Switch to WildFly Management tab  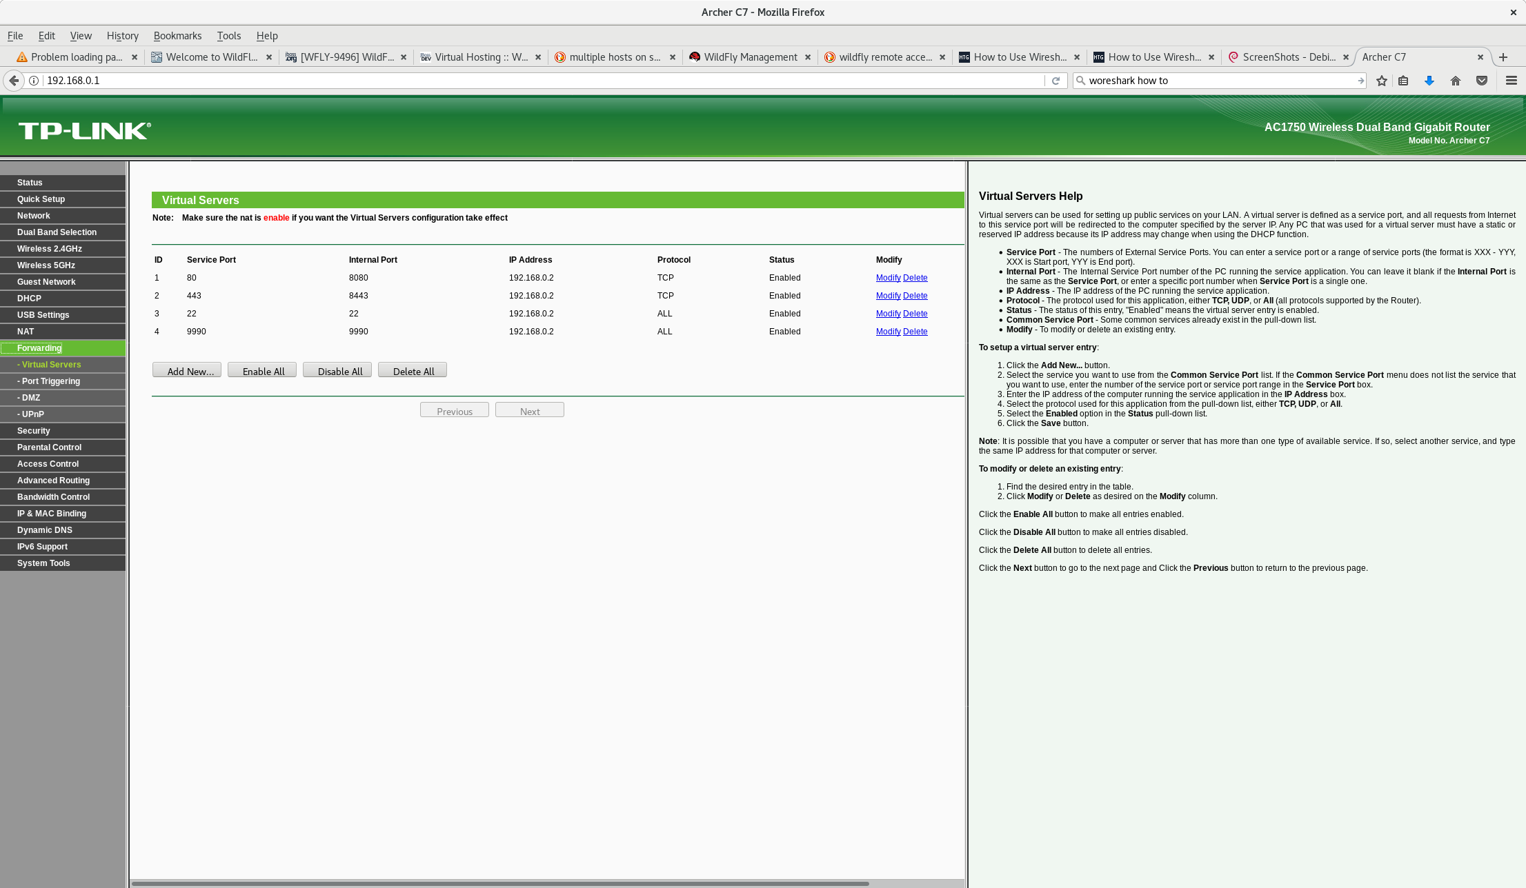click(750, 57)
